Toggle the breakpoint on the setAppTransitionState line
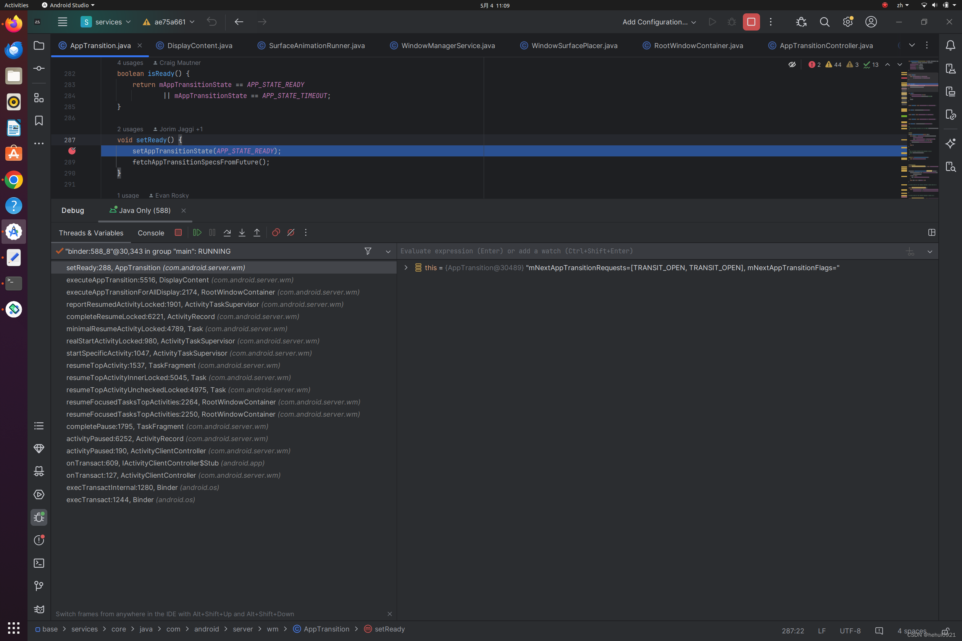 [72, 151]
